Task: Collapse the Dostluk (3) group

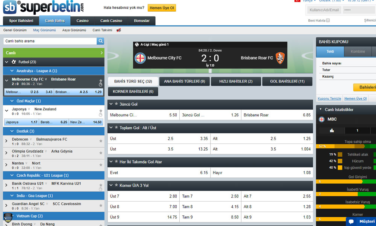Action: click(12, 131)
